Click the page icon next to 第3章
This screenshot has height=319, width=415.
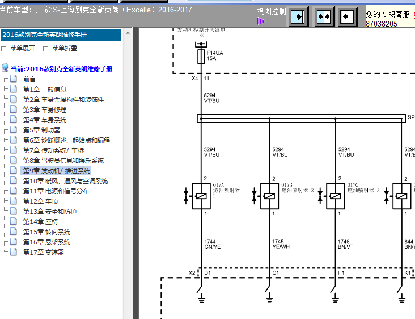coord(14,109)
